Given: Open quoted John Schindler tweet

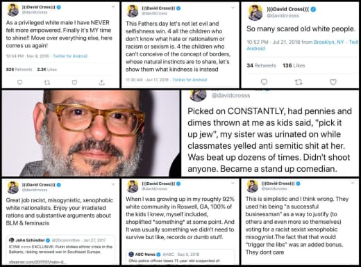Looking at the screenshot, I should [x=60, y=250].
